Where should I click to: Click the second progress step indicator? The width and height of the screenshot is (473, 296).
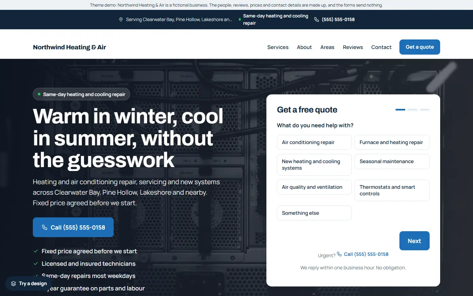[x=413, y=110]
